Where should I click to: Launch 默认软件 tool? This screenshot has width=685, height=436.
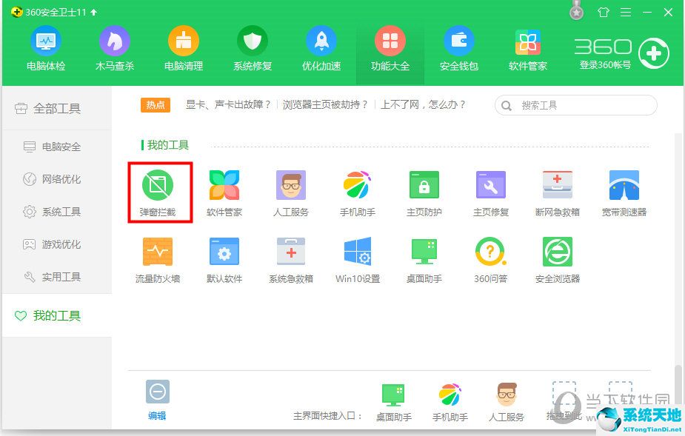coord(224,260)
